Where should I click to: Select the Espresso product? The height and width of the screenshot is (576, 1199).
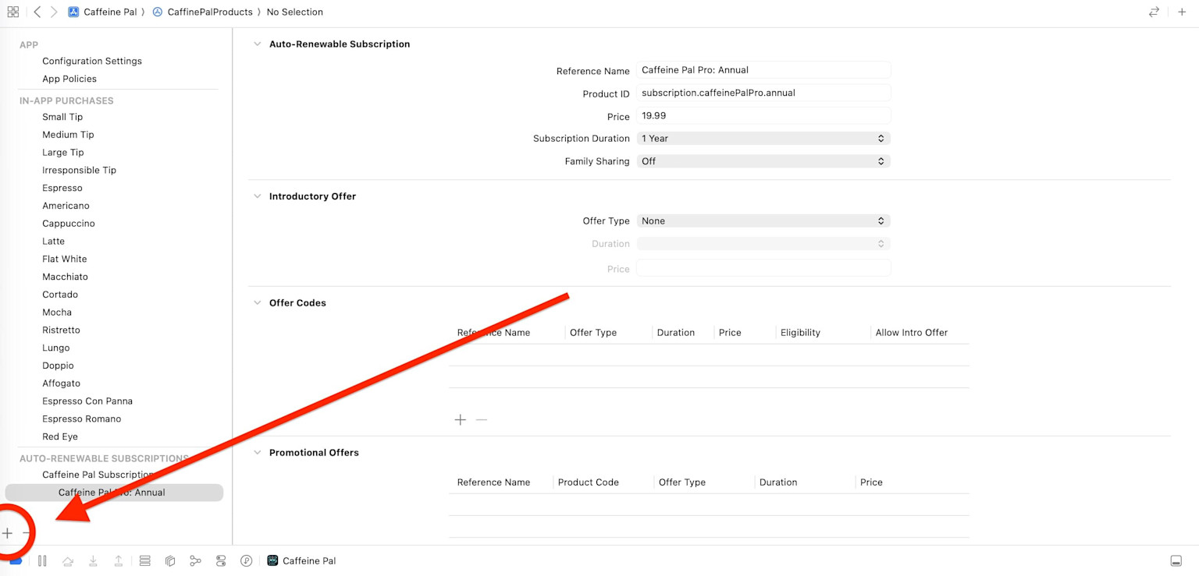tap(62, 188)
